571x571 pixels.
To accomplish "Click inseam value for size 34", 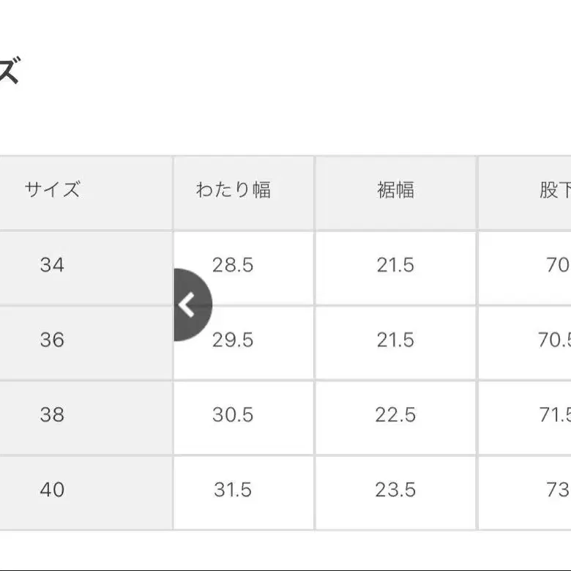I will point(557,265).
